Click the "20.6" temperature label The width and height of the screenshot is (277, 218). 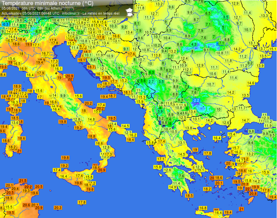coord(26,205)
